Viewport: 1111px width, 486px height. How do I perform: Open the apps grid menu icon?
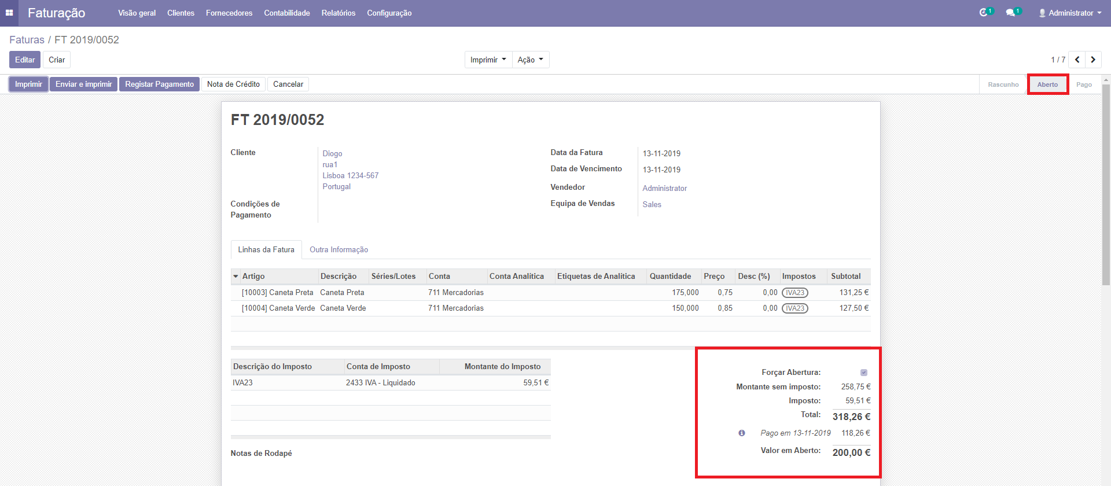click(x=9, y=13)
